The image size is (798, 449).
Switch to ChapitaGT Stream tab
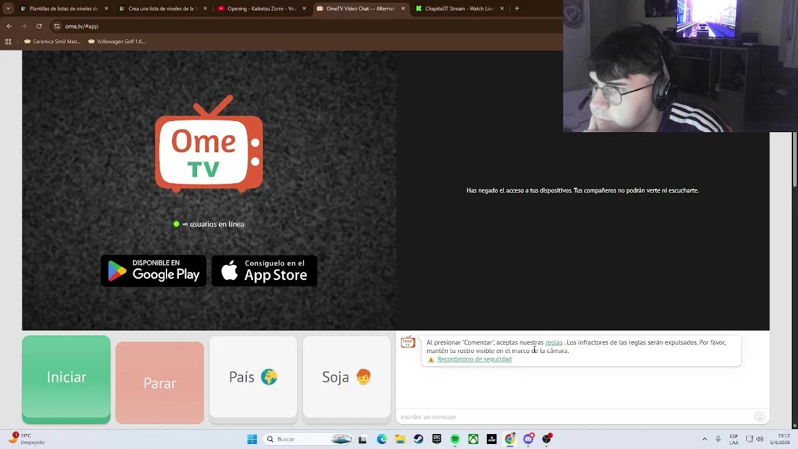pyautogui.click(x=459, y=9)
